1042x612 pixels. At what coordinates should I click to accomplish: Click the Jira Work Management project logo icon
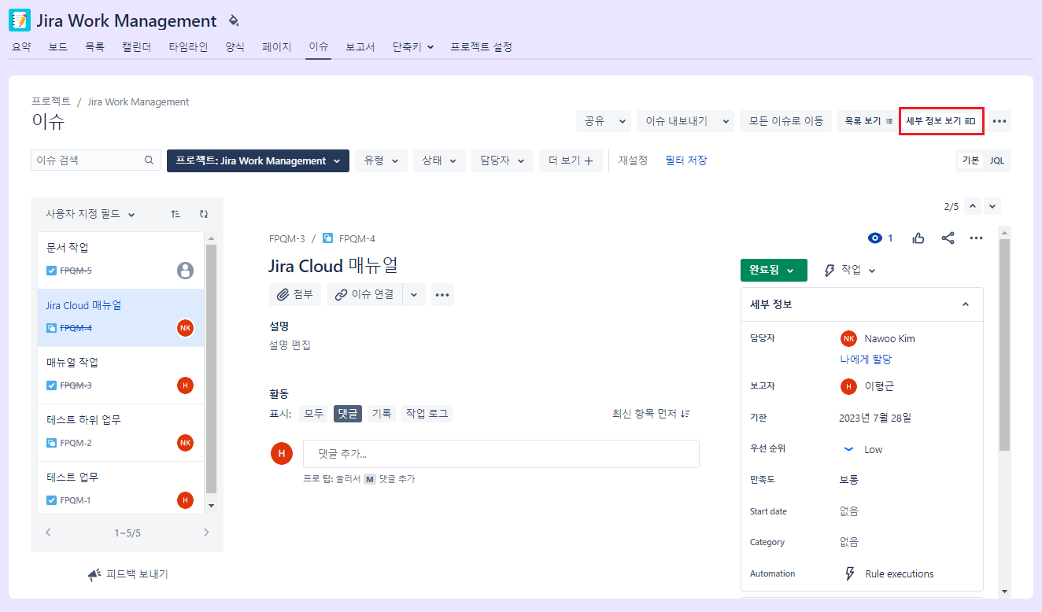(20, 20)
